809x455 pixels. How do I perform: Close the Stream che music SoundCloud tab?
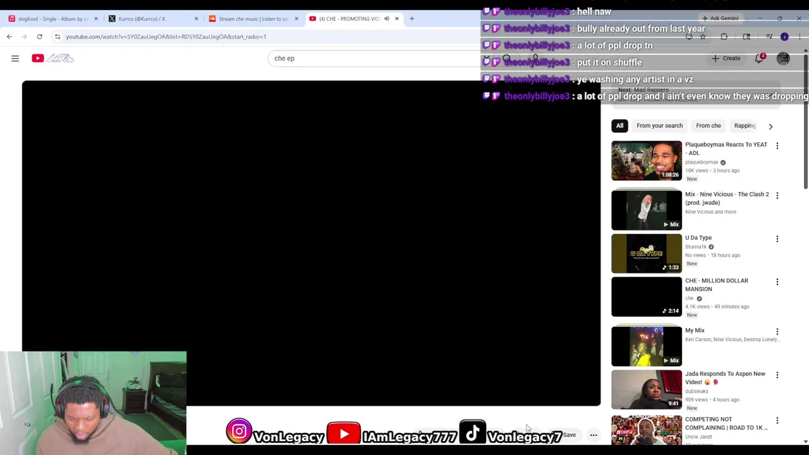[x=296, y=18]
